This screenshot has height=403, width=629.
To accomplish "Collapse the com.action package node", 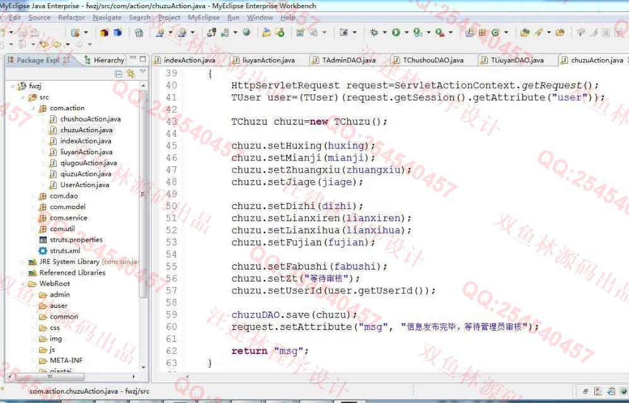I will (x=33, y=108).
